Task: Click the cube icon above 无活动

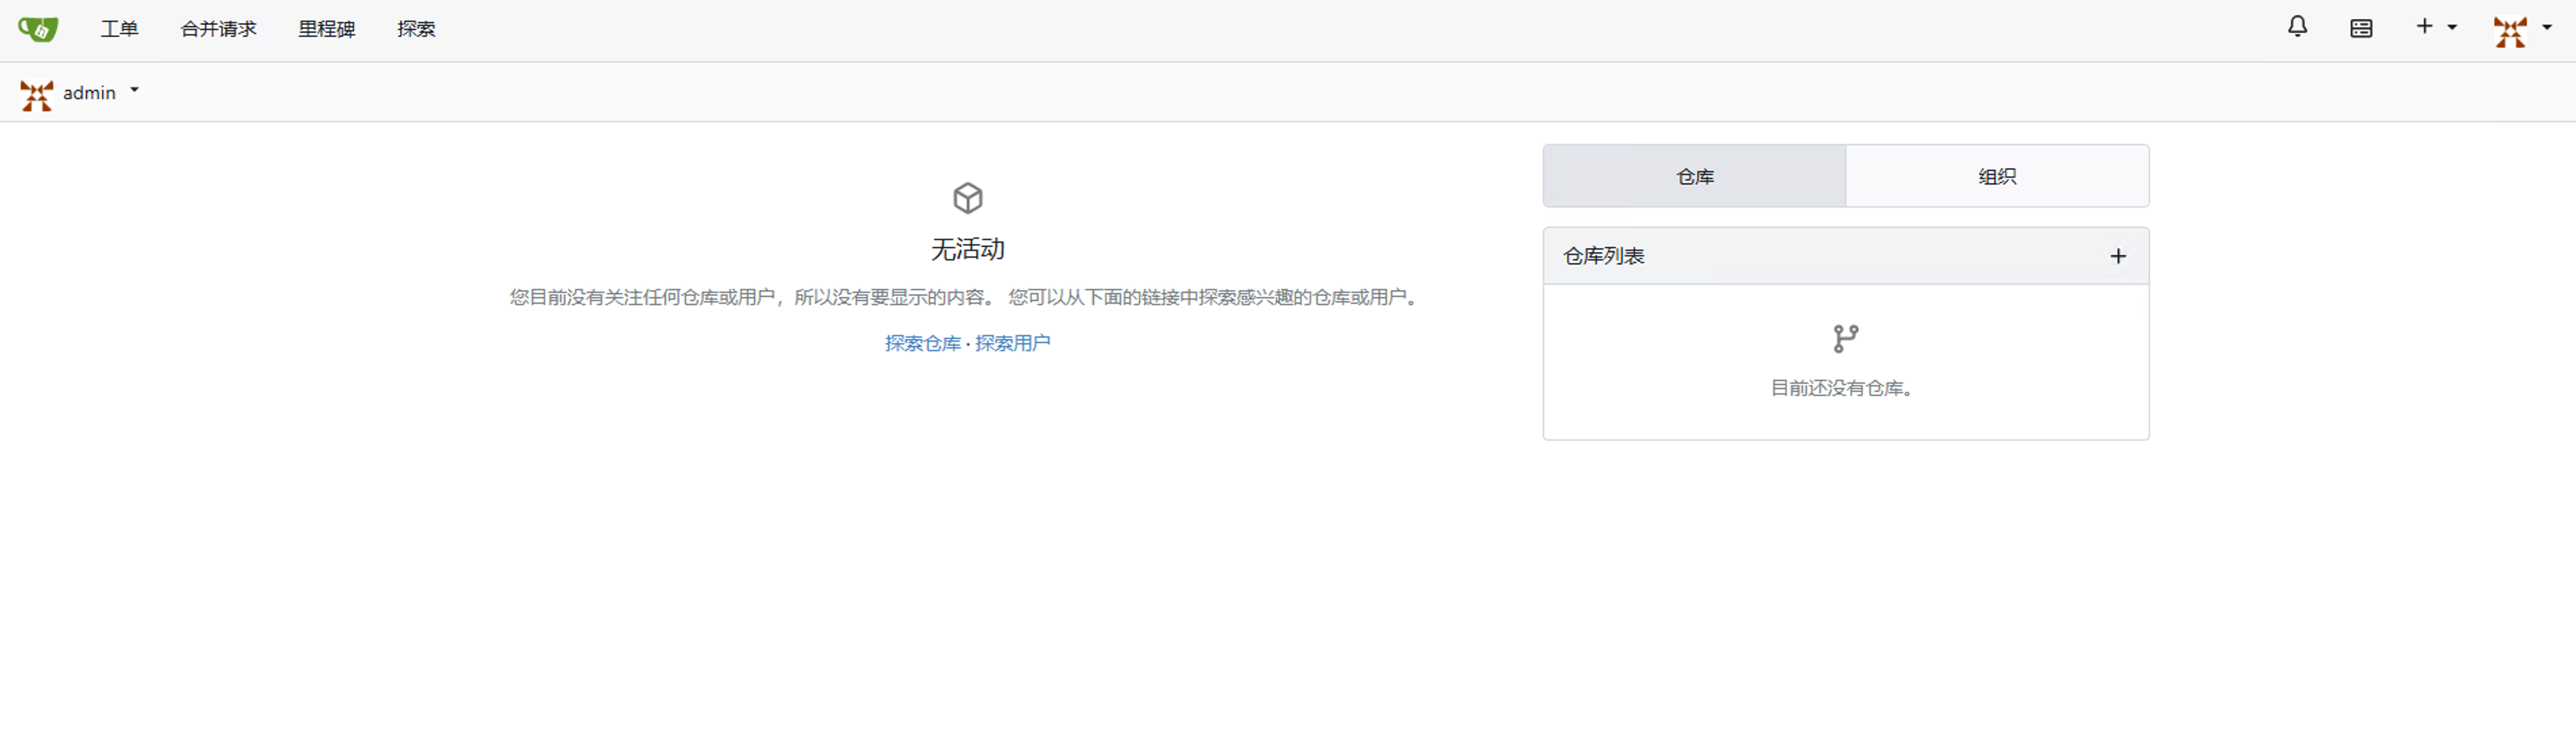Action: [967, 198]
